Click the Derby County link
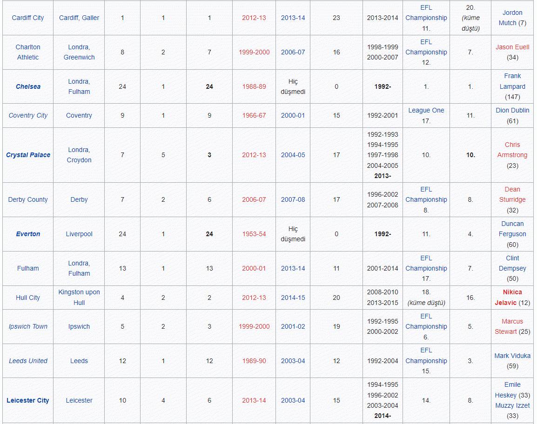 click(x=28, y=199)
